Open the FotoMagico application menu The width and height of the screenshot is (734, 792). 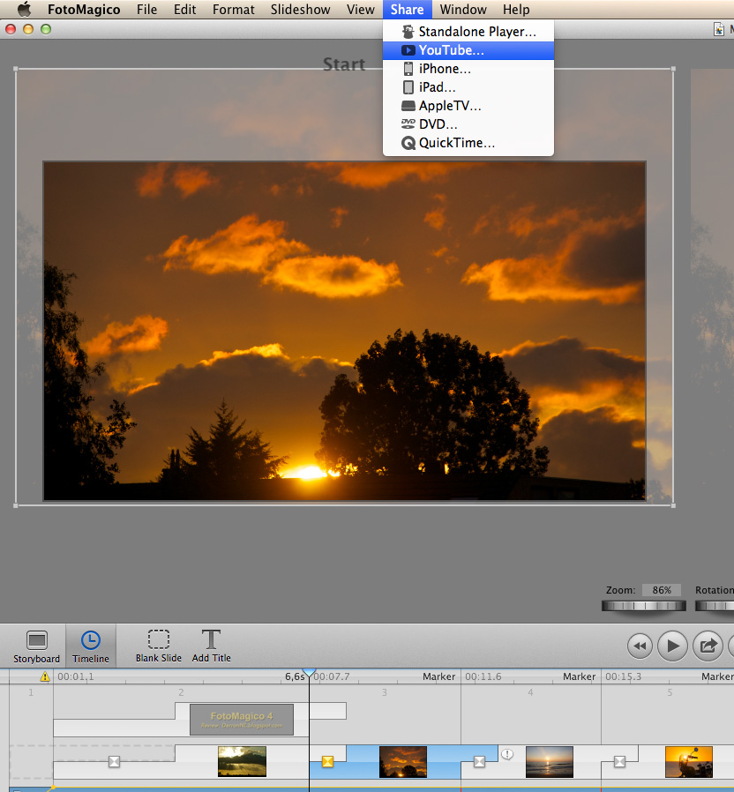[x=84, y=9]
